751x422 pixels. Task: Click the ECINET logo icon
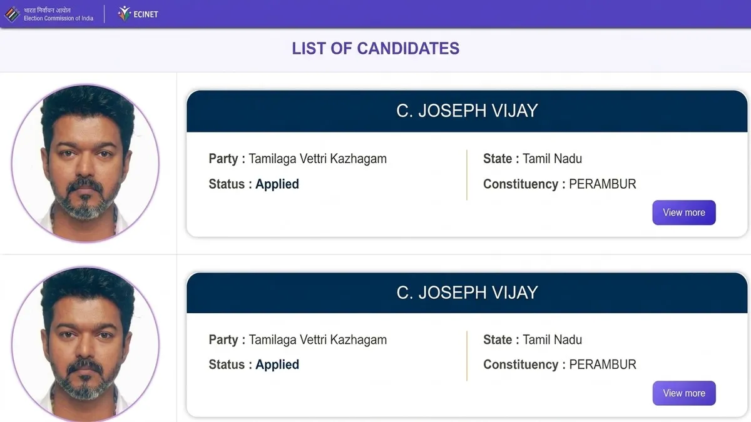click(124, 13)
